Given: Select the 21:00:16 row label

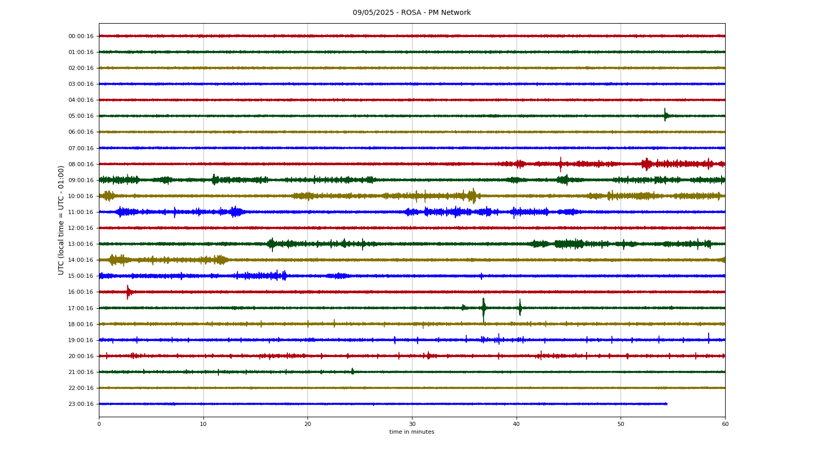Looking at the screenshot, I should click(81, 372).
